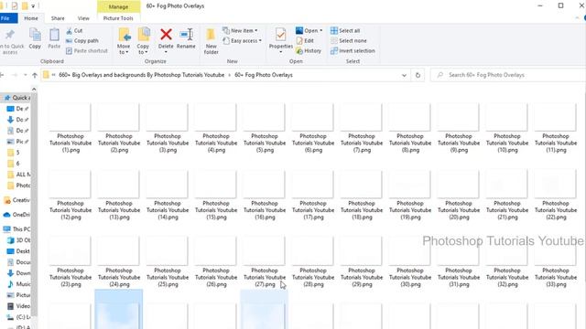The width and height of the screenshot is (586, 329).
Task: Select Photoshop Tutorials Youtube (11).png
Action: [x=556, y=129]
